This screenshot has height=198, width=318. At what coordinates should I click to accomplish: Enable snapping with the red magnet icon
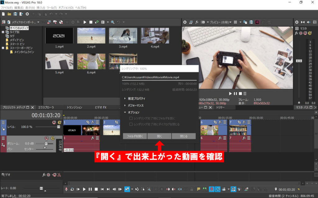click(x=211, y=189)
